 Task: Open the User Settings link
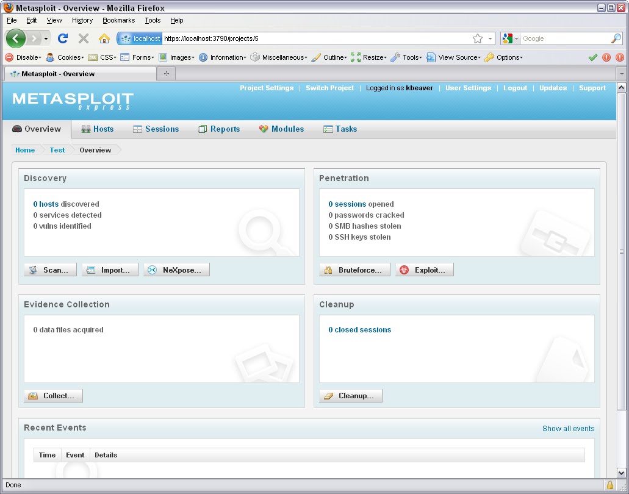(468, 88)
